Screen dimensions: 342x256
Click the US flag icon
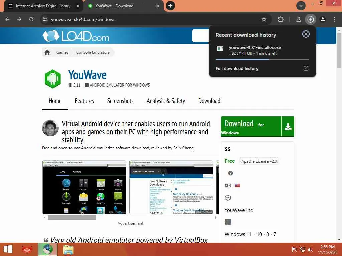click(x=237, y=185)
